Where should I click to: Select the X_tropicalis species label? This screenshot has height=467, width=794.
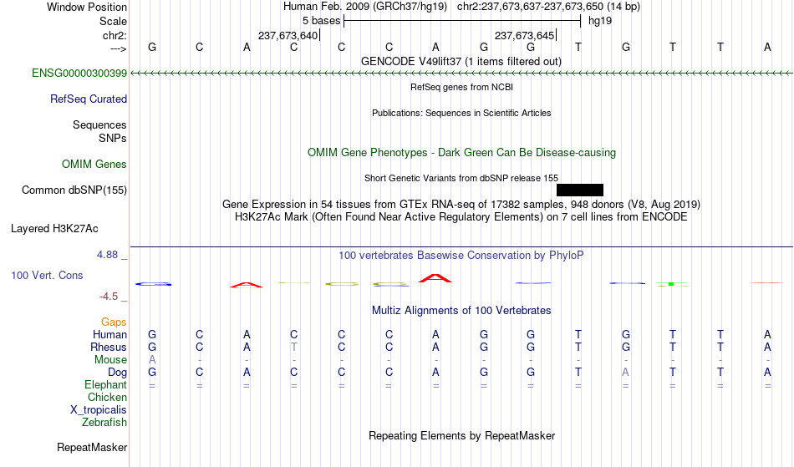(x=99, y=410)
